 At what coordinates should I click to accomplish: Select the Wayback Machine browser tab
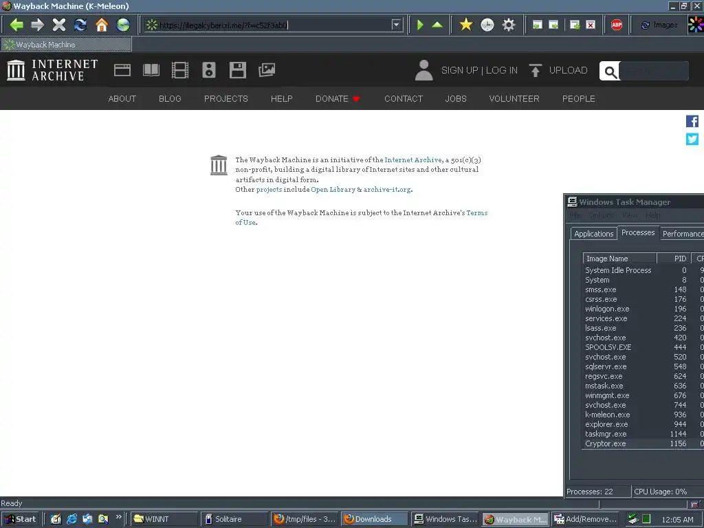tap(67, 45)
